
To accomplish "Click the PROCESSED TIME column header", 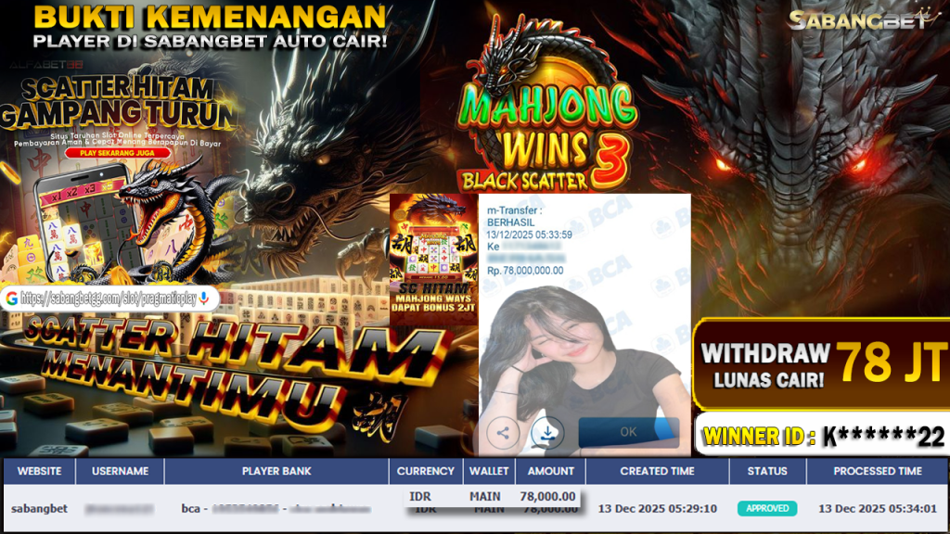I will (877, 471).
